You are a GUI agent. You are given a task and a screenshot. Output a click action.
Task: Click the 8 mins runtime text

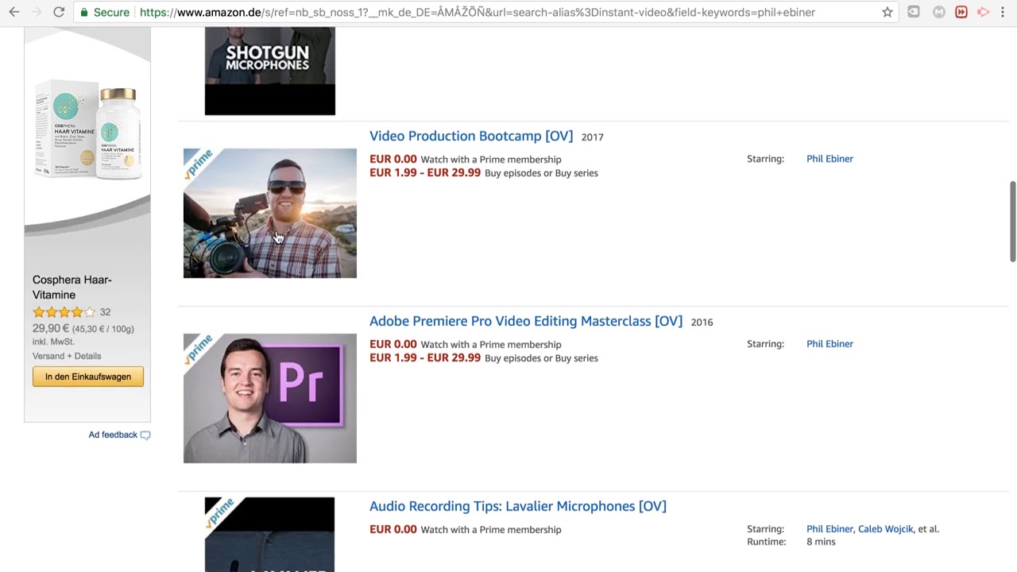coord(821,542)
